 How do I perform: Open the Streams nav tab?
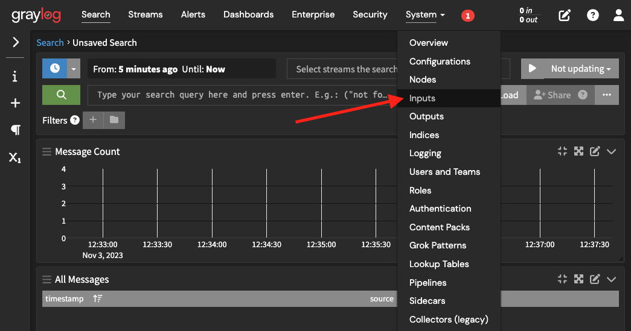[x=146, y=15]
